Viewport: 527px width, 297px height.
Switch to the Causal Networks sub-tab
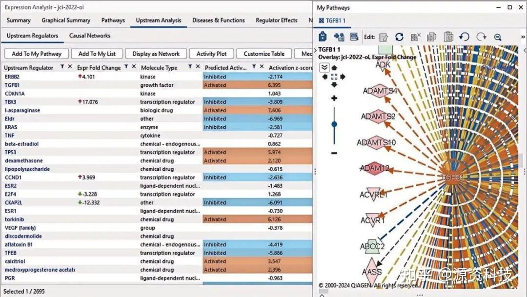coord(90,36)
